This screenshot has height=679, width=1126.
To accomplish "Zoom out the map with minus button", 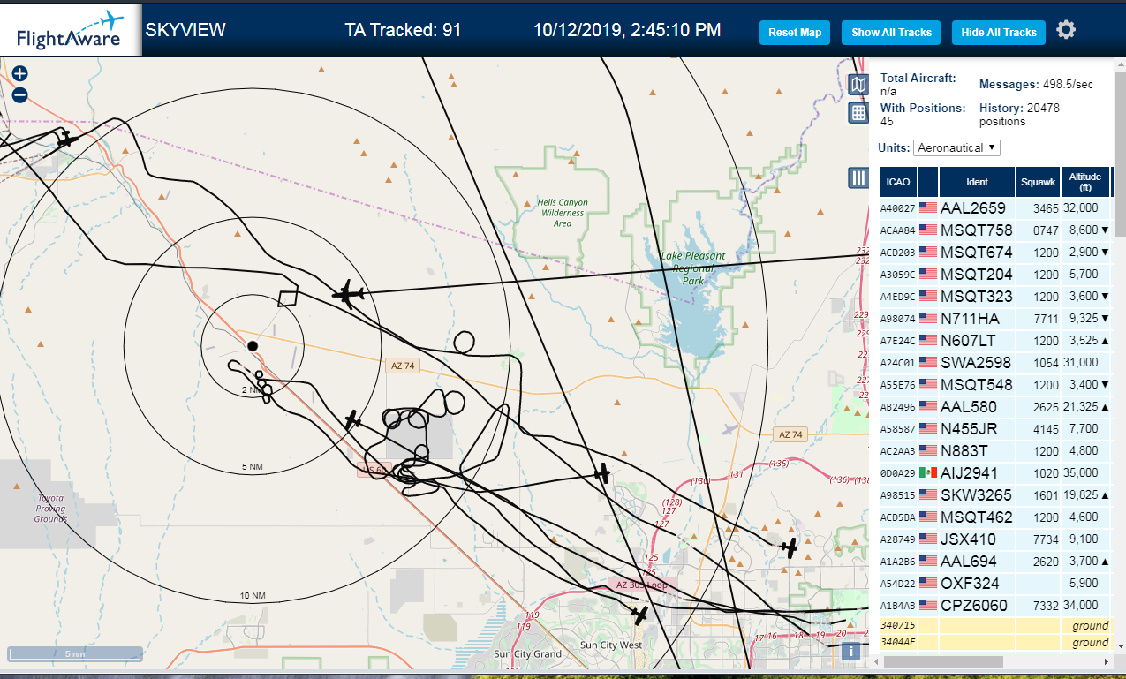I will pyautogui.click(x=19, y=95).
